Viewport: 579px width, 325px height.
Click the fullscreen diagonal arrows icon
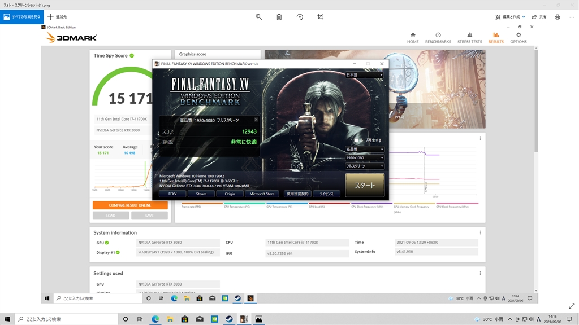(572, 306)
